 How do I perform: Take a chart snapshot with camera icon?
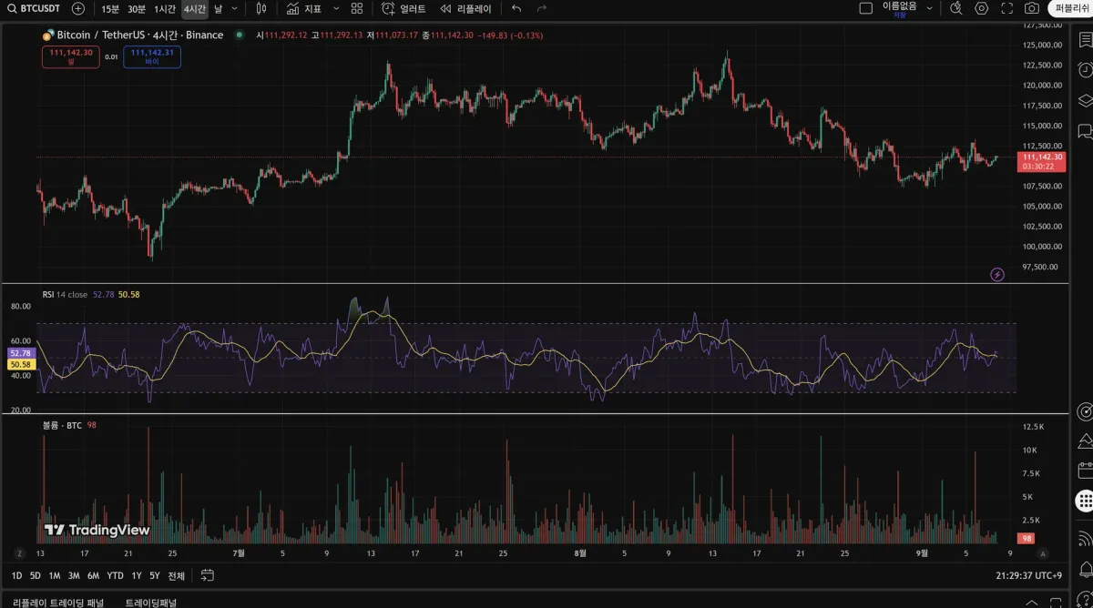pyautogui.click(x=1032, y=8)
